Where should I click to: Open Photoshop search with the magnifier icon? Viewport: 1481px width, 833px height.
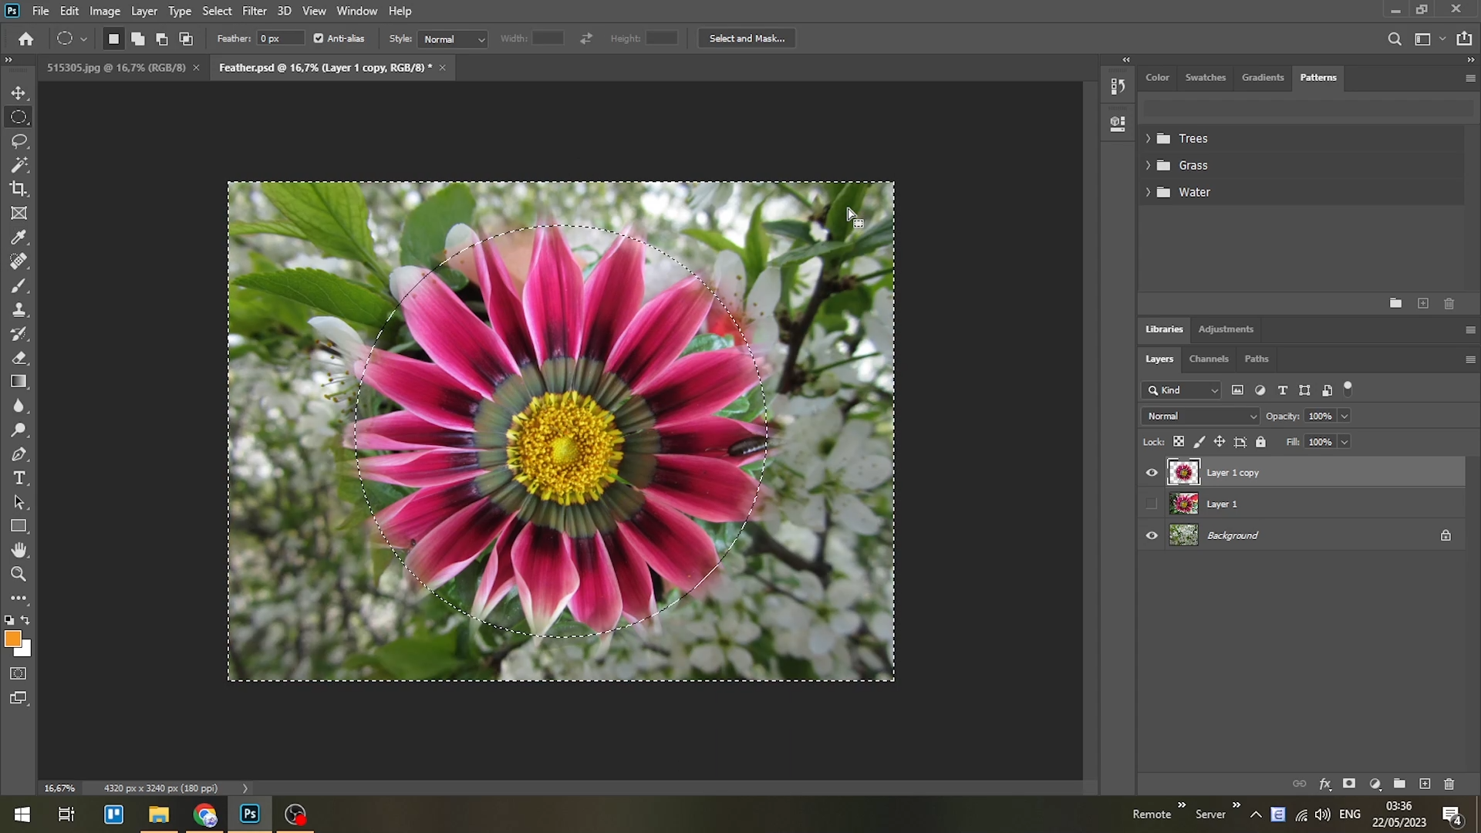point(1395,39)
